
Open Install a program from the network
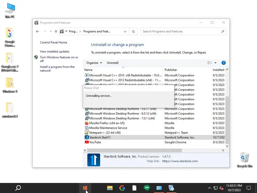57,69
